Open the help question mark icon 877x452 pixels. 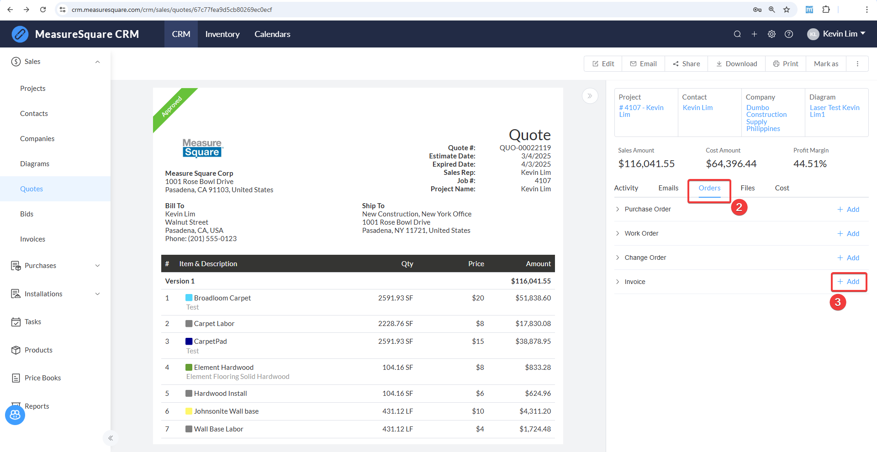click(x=789, y=34)
